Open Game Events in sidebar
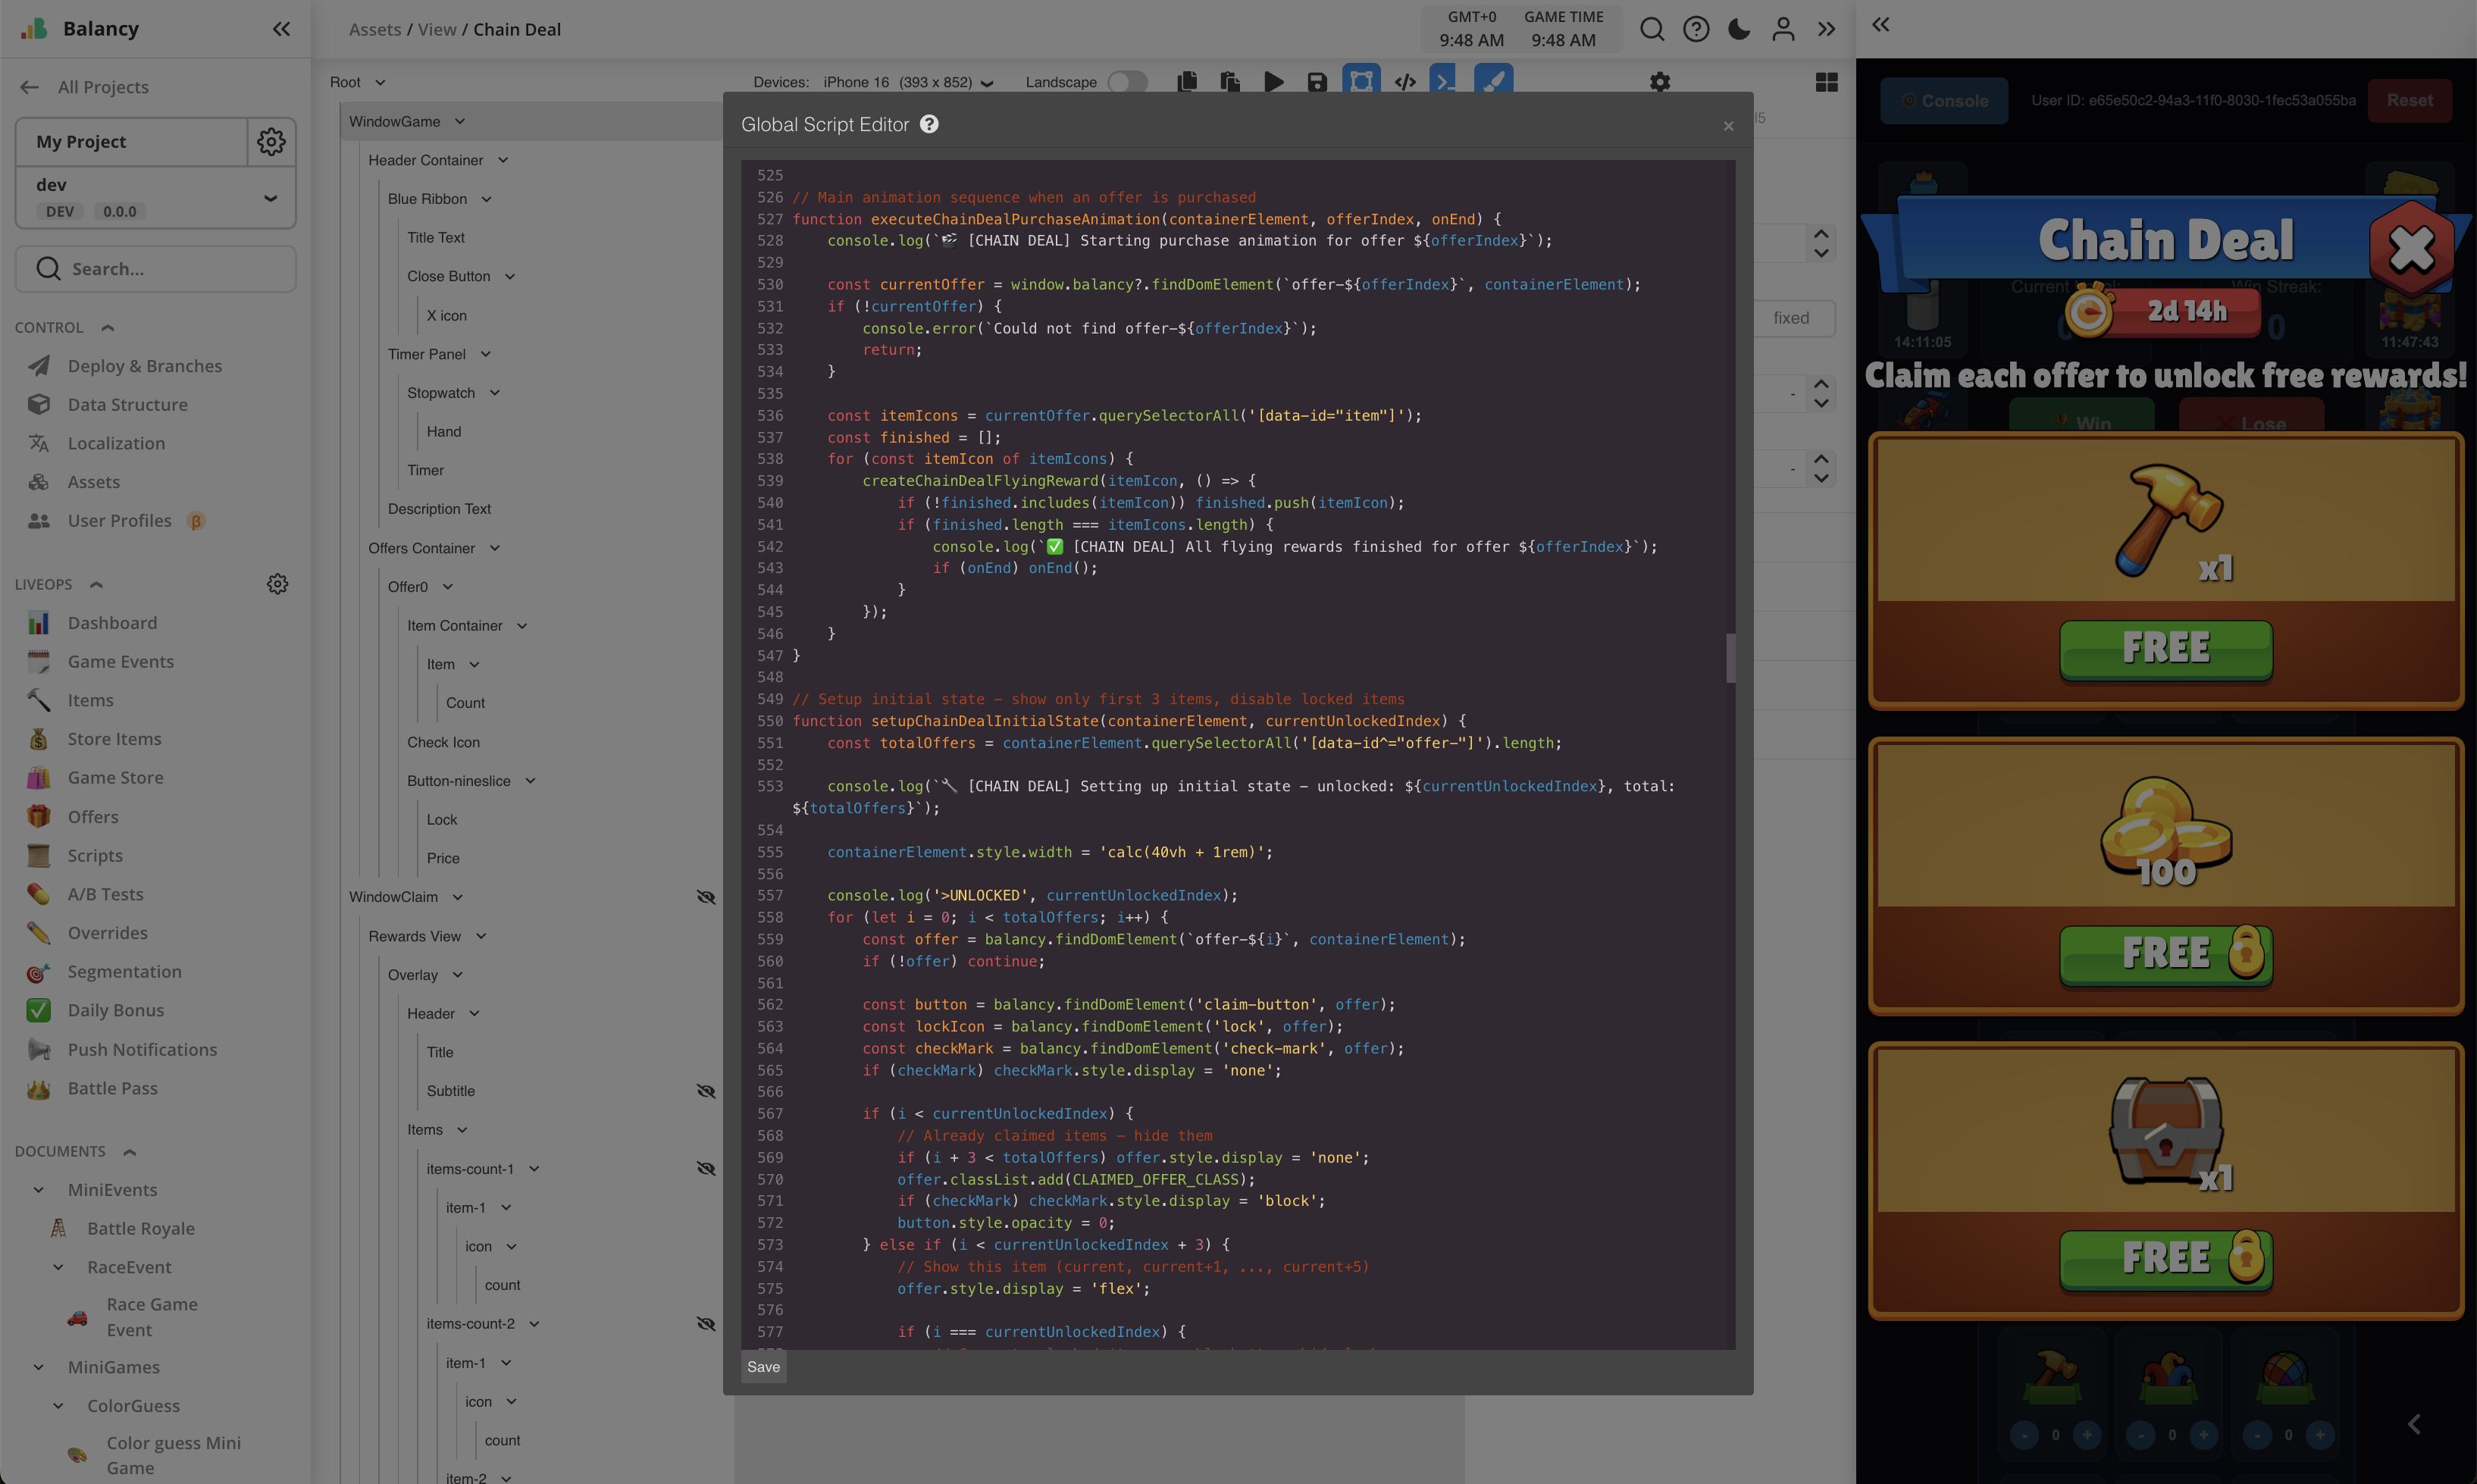The height and width of the screenshot is (1484, 2477). pyautogui.click(x=120, y=661)
